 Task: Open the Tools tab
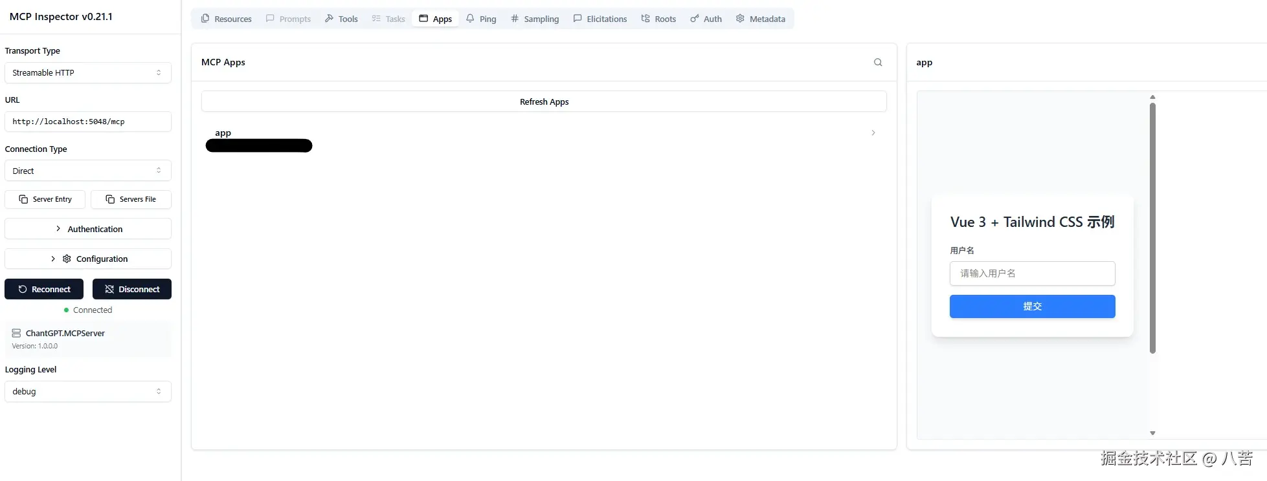pyautogui.click(x=341, y=19)
